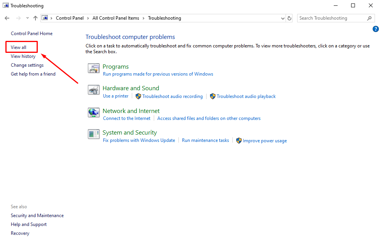Click the shield icon beside Improve power usage
This screenshot has height=241, width=380.
coord(239,141)
